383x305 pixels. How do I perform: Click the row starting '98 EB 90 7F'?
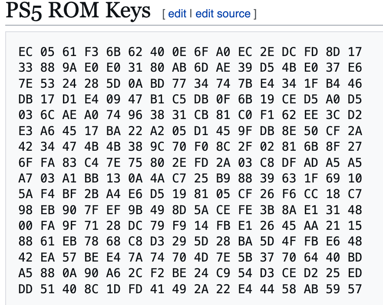pyautogui.click(x=190, y=210)
